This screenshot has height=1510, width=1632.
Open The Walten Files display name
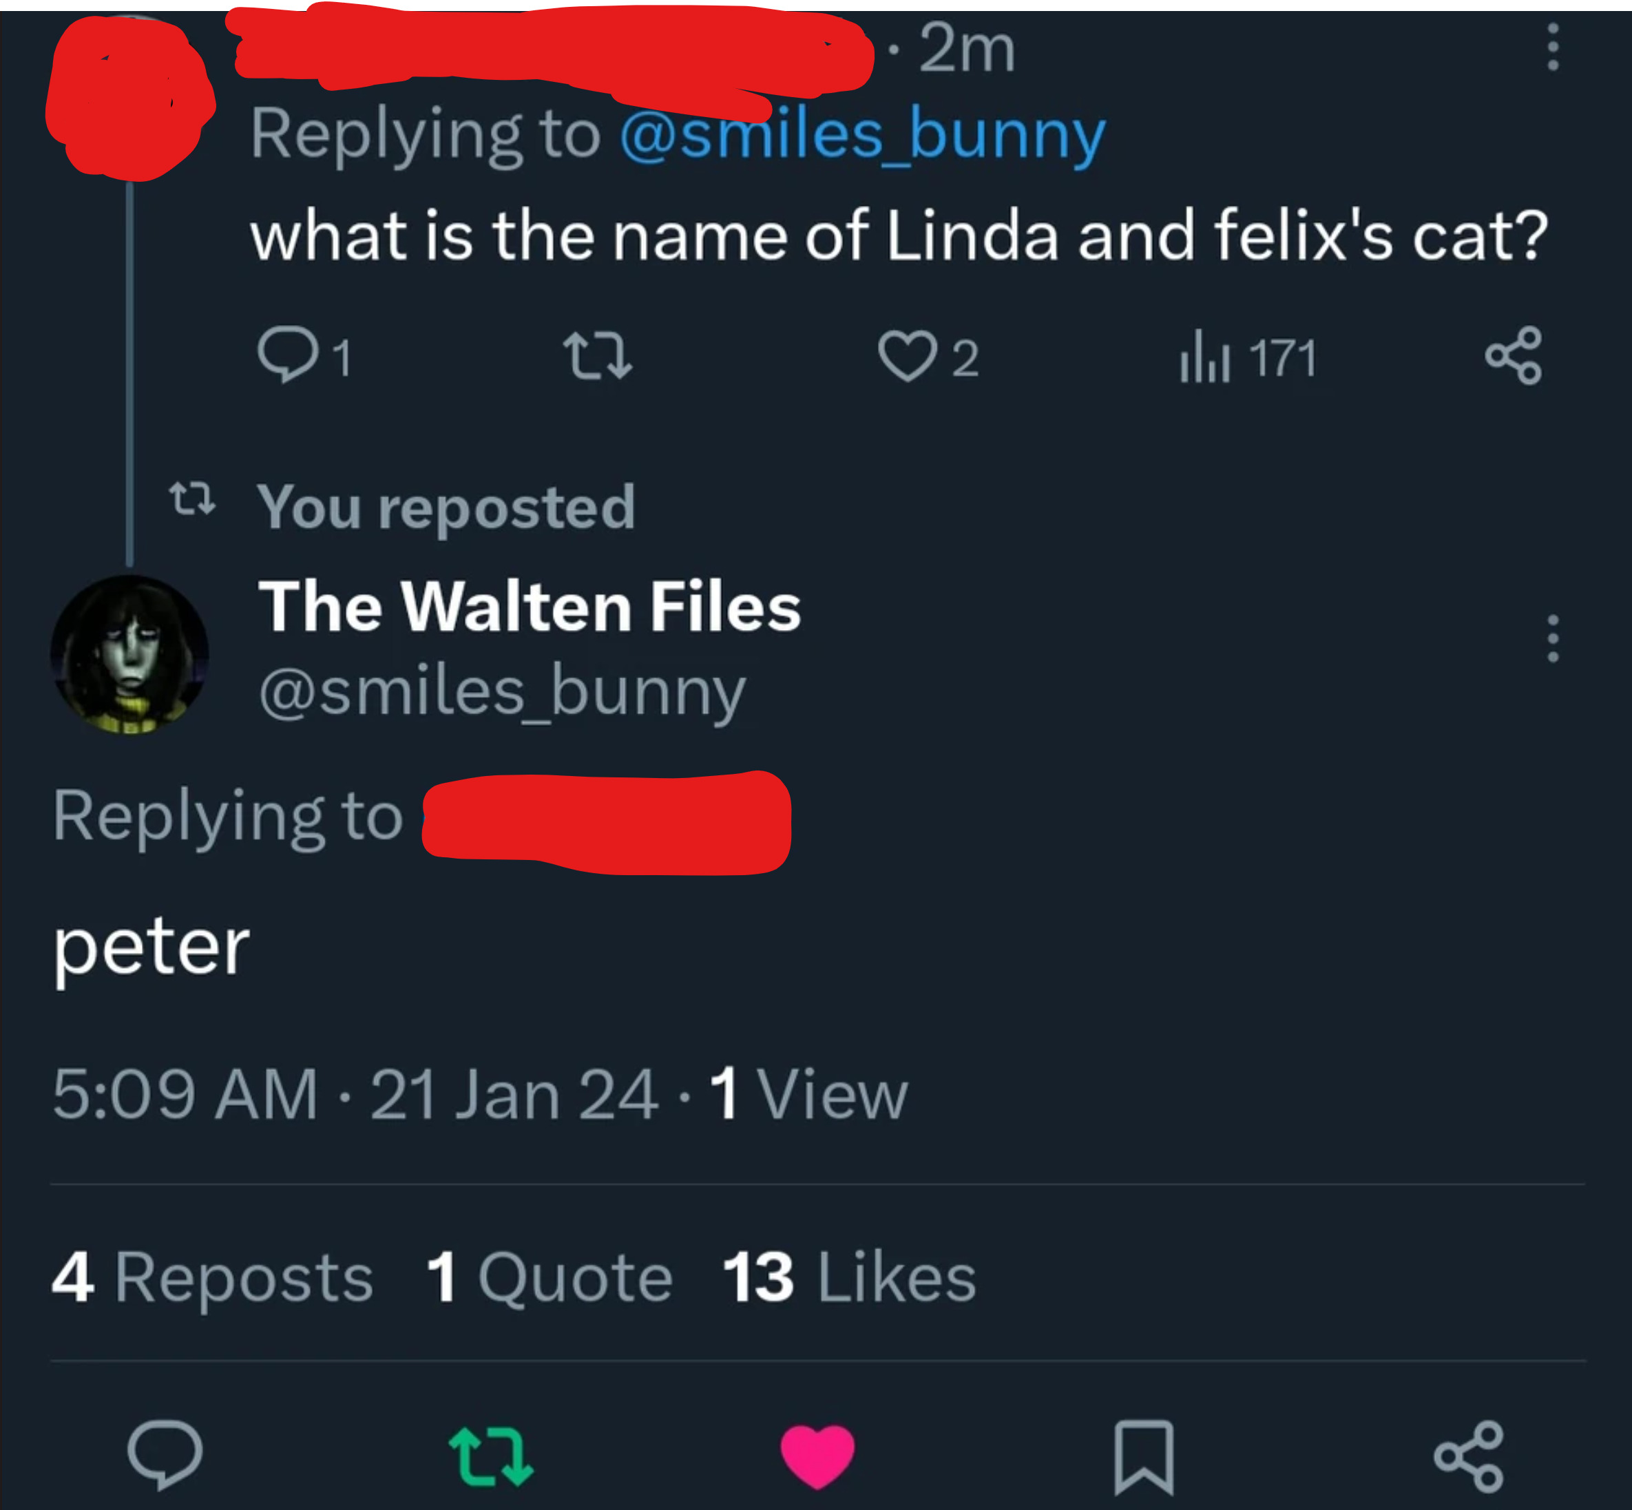click(x=530, y=607)
